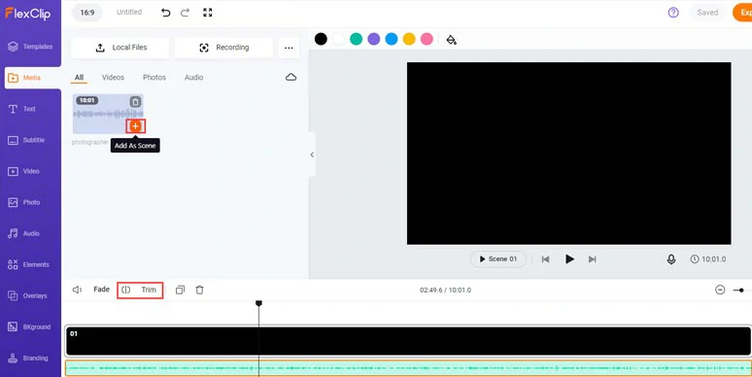The image size is (752, 377).
Task: Click the Local Files upload button
Action: (120, 48)
